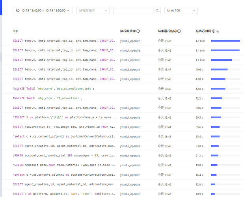
Task: Click info icon beside 总执行时间 header
Action: 213,31
